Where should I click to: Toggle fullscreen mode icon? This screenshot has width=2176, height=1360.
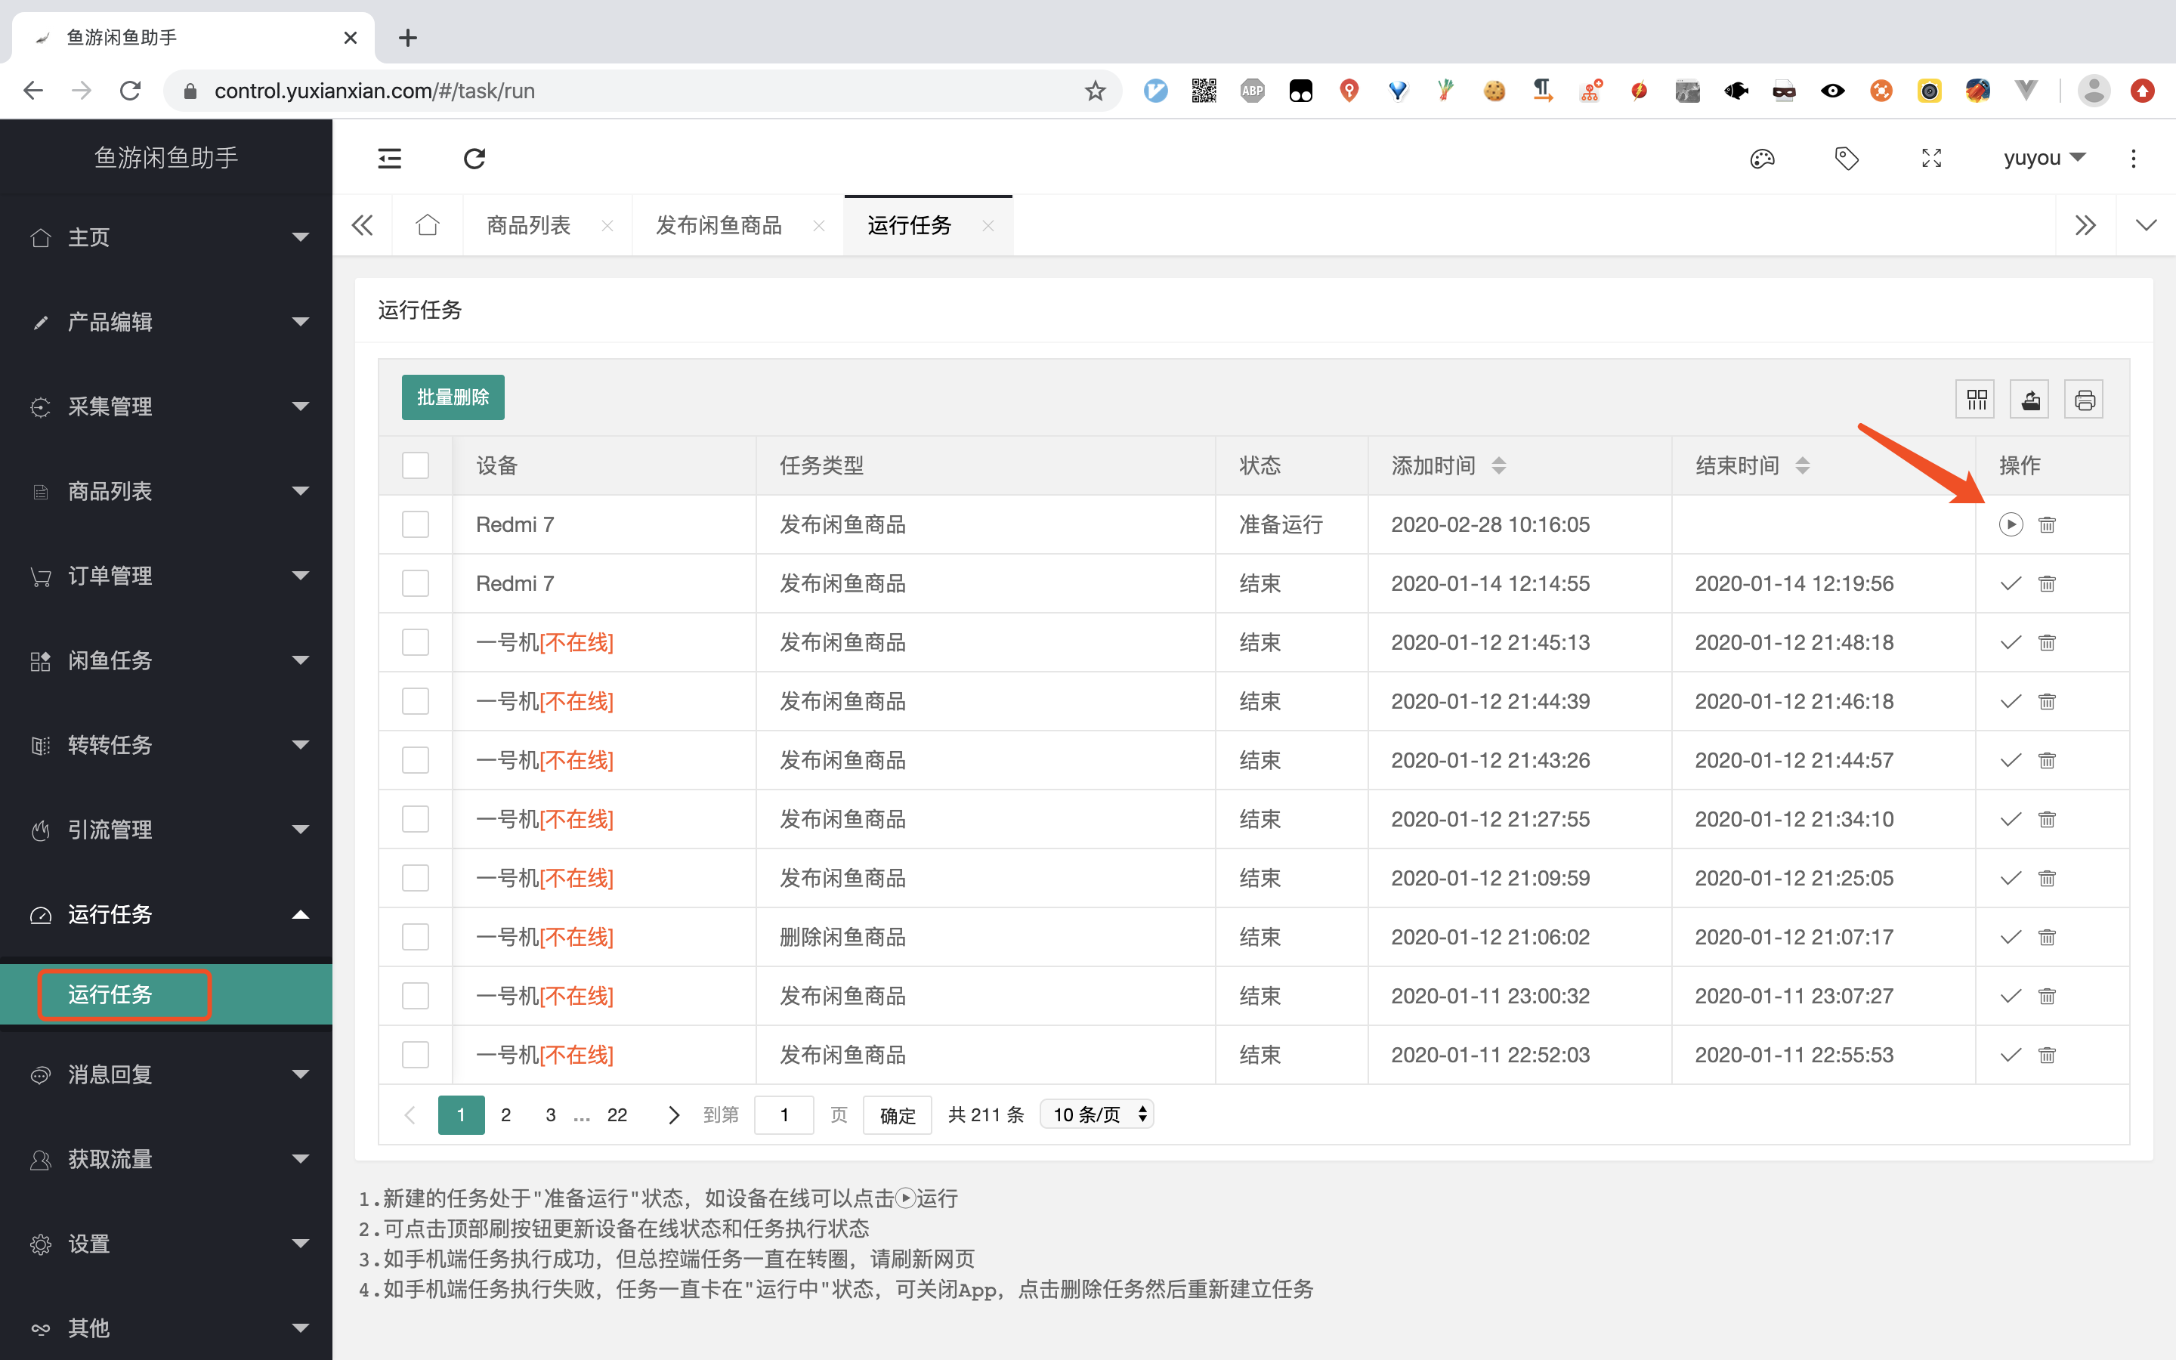click(1931, 159)
